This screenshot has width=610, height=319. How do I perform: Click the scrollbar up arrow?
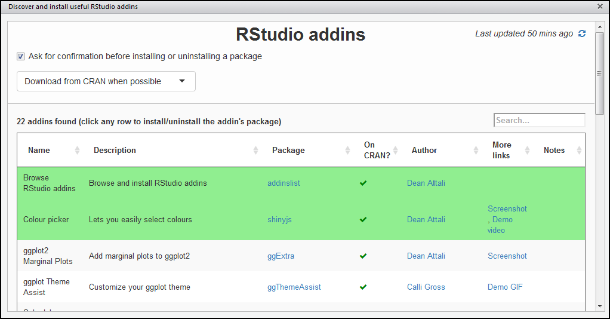[x=599, y=27]
